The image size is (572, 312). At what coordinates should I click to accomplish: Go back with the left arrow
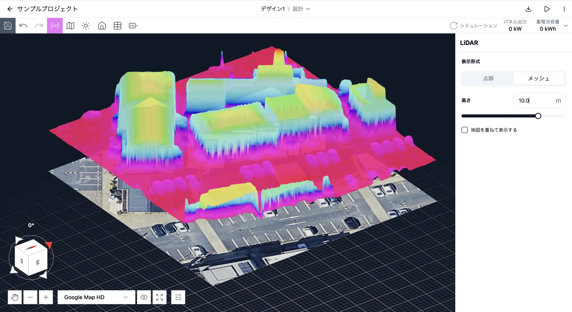point(10,9)
